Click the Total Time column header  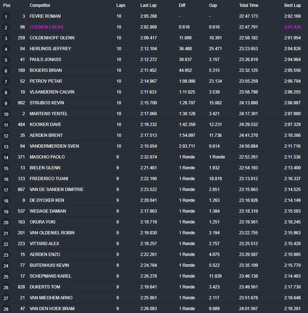pyautogui.click(x=248, y=5)
